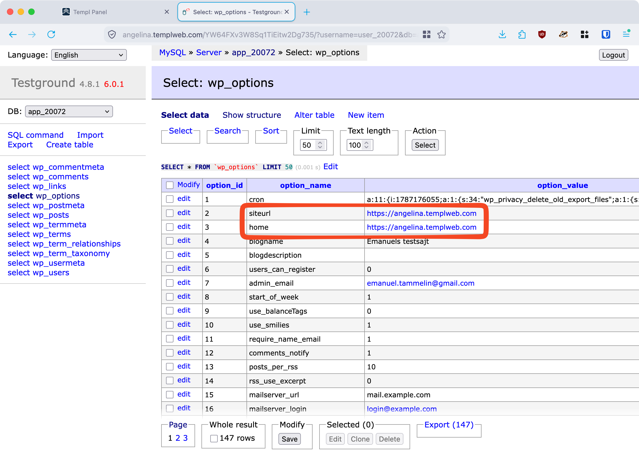Screen dimensions: 639x453
Task: Open SQL command link in sidebar
Action: coord(35,135)
